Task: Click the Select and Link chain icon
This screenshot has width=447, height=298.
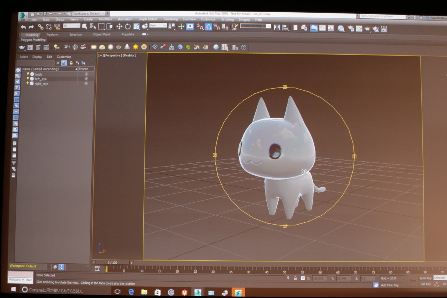Action: point(41,26)
